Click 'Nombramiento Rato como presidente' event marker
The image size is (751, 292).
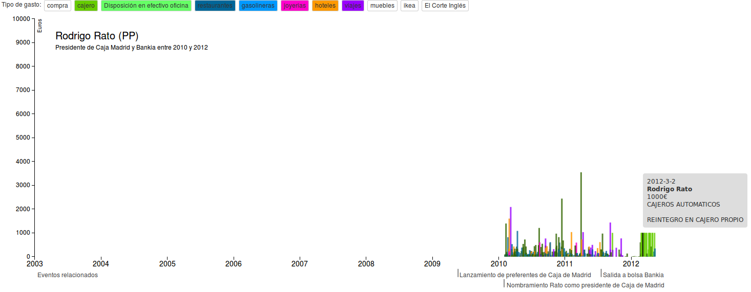[585, 285]
